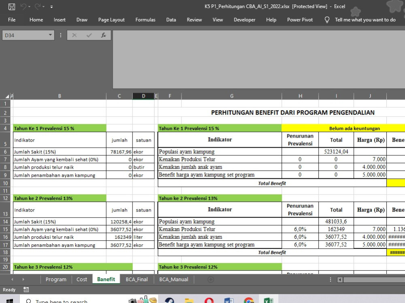Image resolution: width=405 pixels, height=303 pixels.
Task: Click the Excel taskbar icon
Action: pyautogui.click(x=269, y=301)
